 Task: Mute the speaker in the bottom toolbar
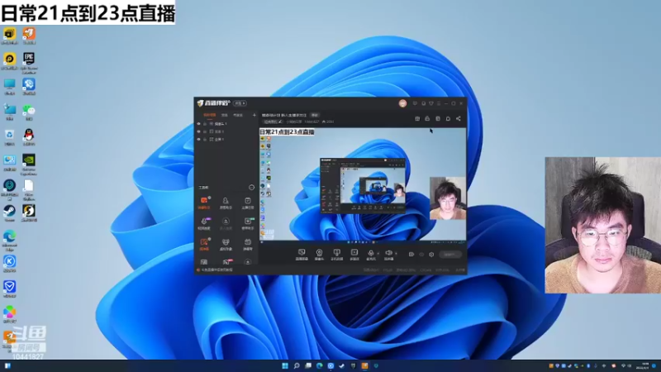388,255
